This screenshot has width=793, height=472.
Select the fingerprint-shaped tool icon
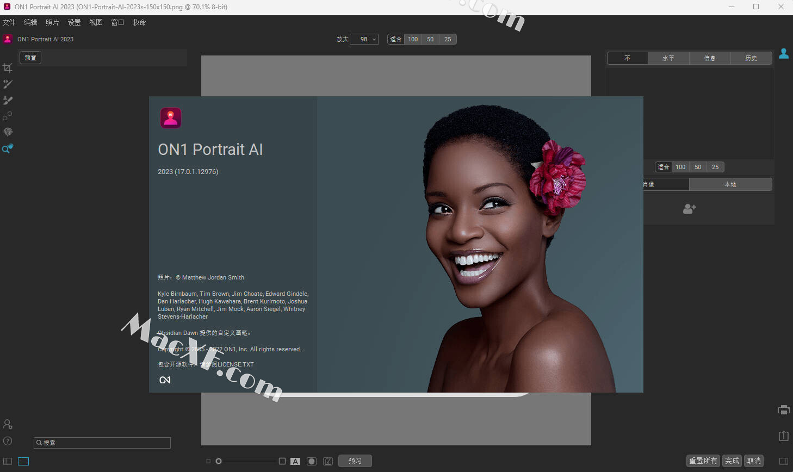(8, 132)
